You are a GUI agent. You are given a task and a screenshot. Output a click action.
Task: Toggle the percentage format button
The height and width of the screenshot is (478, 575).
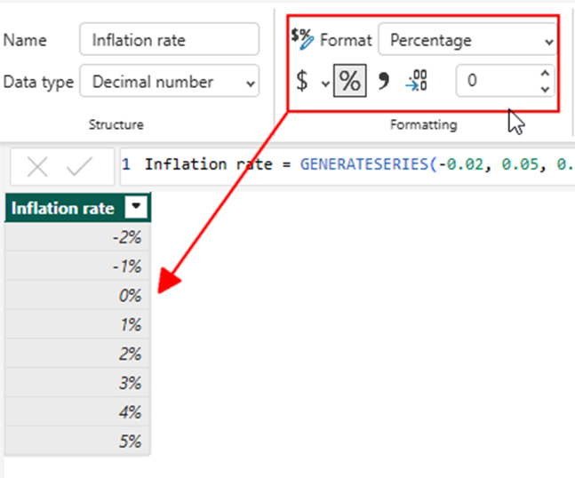[351, 82]
